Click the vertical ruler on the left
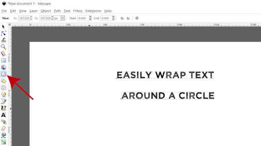Viewport: 261px width, 146px height. (x=10, y=86)
